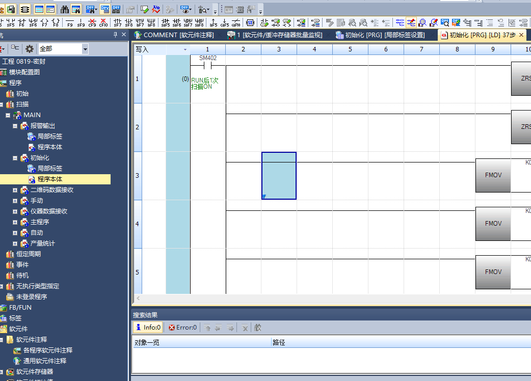
Task: Click the 路径 column header
Action: (x=279, y=342)
